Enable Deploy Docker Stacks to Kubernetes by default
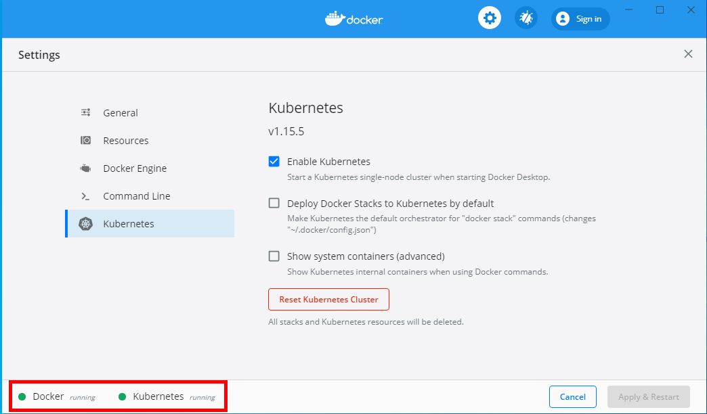The width and height of the screenshot is (707, 414). 274,202
